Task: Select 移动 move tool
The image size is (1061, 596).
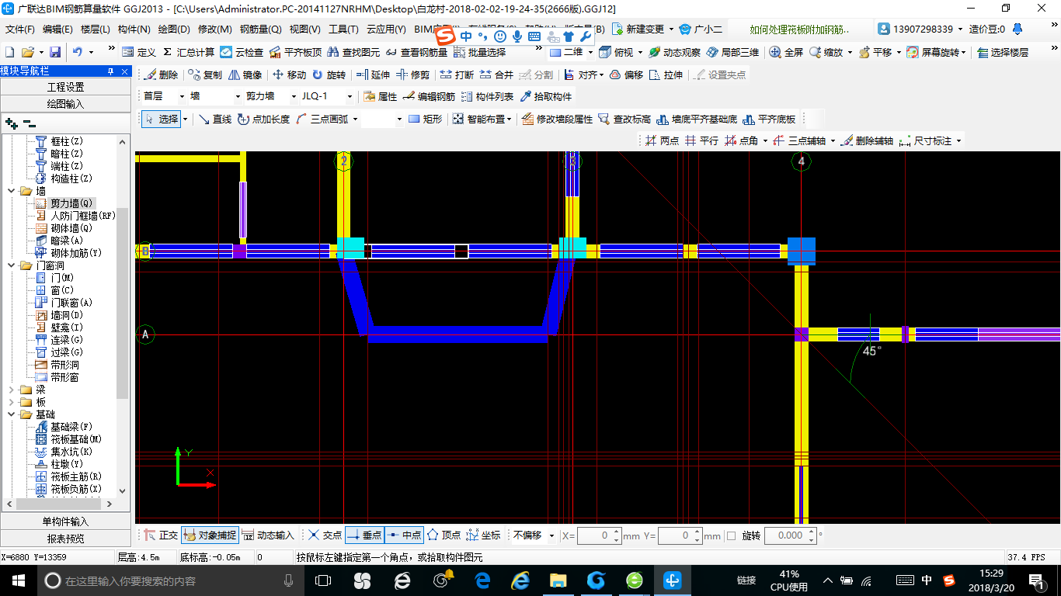Action: click(289, 75)
